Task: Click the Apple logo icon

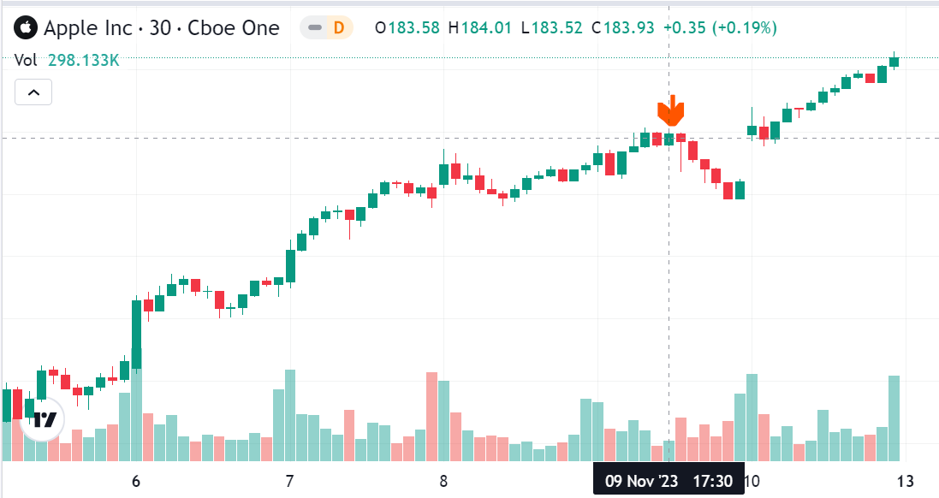Action: coord(27,28)
